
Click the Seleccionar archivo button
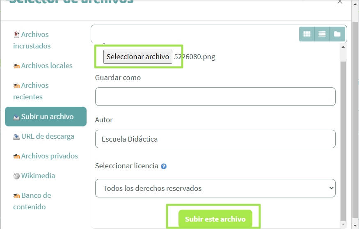pos(138,57)
